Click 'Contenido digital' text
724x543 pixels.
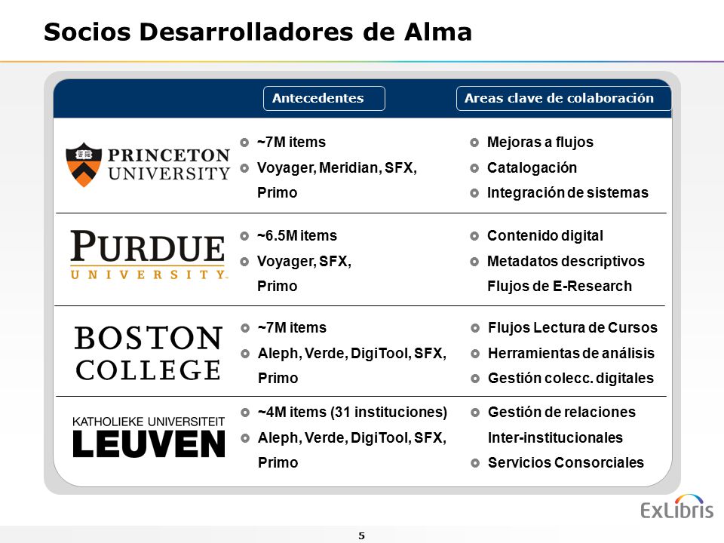click(545, 236)
